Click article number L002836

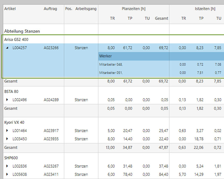(20, 166)
